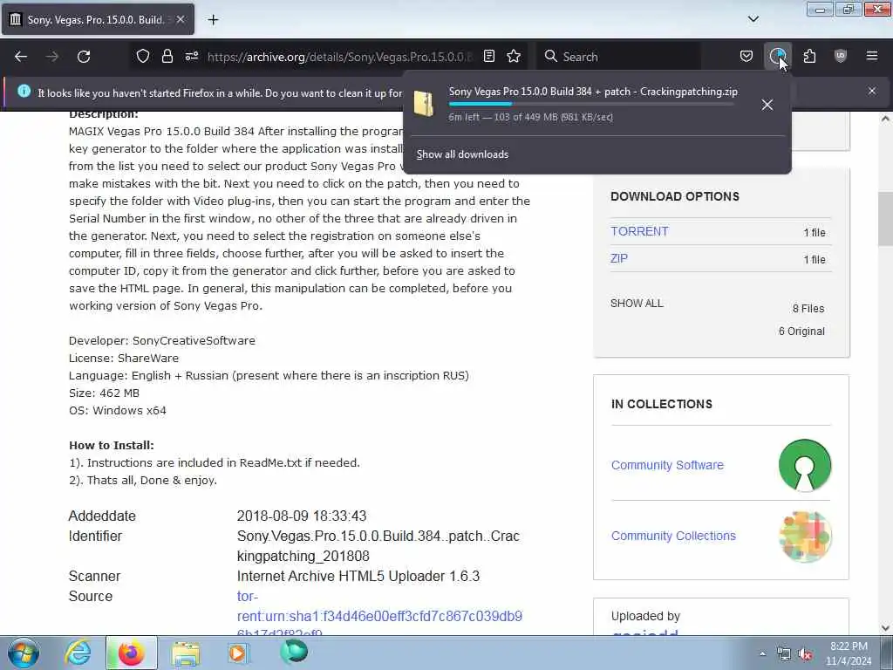Click the Community Collections colorful thumbnail
Image resolution: width=893 pixels, height=670 pixels.
805,537
